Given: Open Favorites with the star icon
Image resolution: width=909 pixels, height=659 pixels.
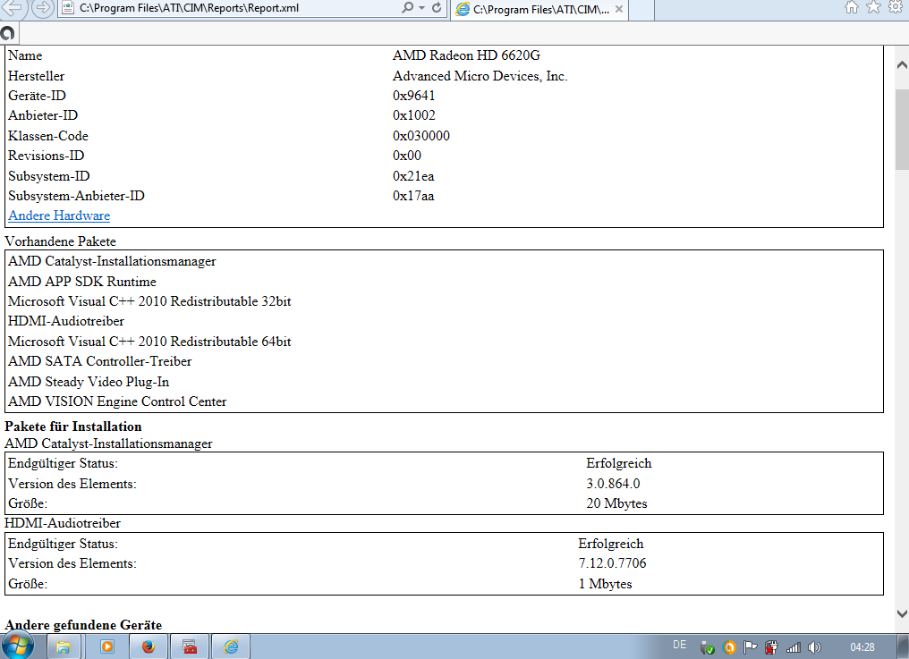Looking at the screenshot, I should 873,7.
